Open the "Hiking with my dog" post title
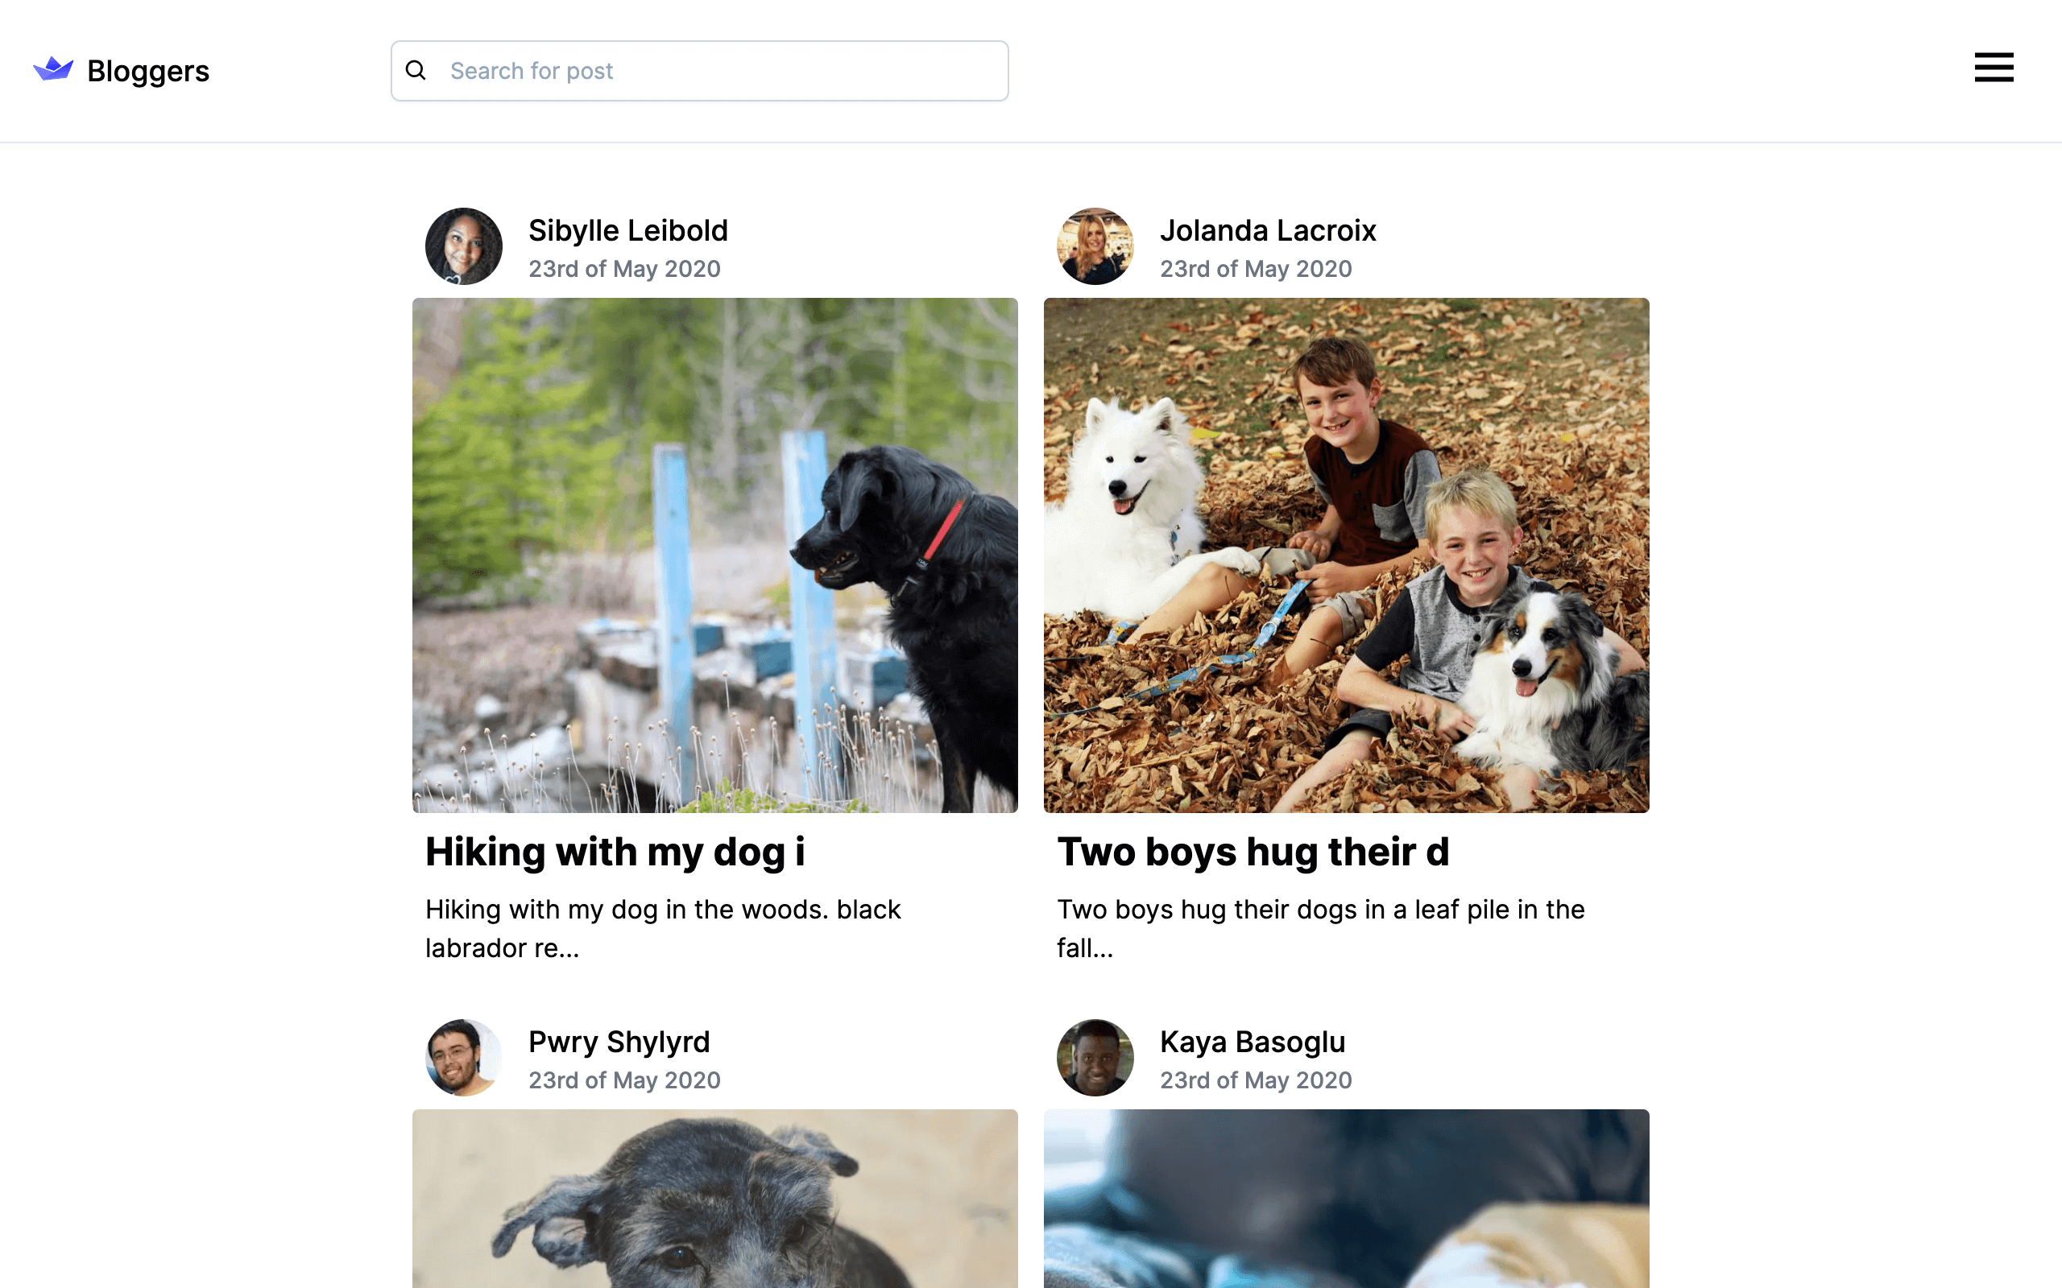The image size is (2062, 1288). point(615,852)
